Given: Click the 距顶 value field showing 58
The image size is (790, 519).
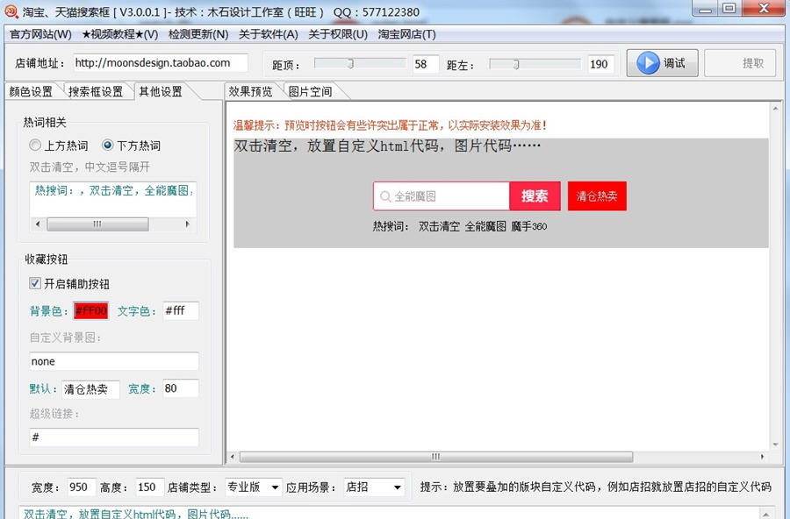Looking at the screenshot, I should [x=426, y=64].
